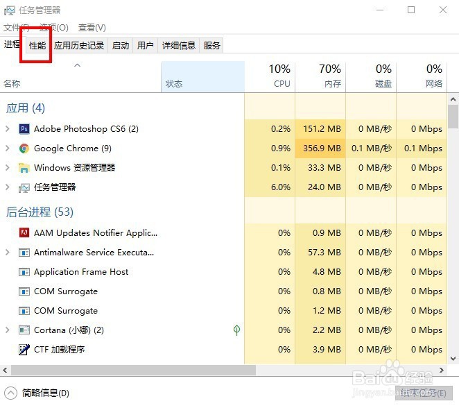Click the horizontal scrollbar left arrow

5,371
